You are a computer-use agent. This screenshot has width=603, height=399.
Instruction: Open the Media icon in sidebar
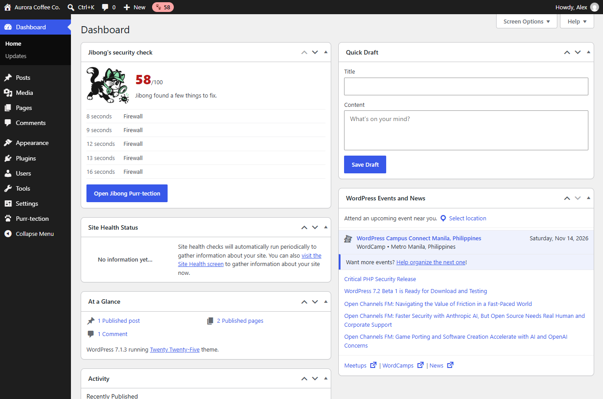click(x=8, y=93)
